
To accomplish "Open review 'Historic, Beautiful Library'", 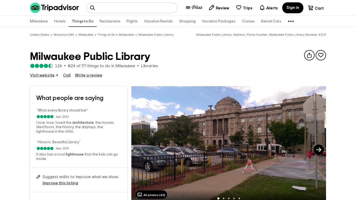I will click(x=58, y=142).
